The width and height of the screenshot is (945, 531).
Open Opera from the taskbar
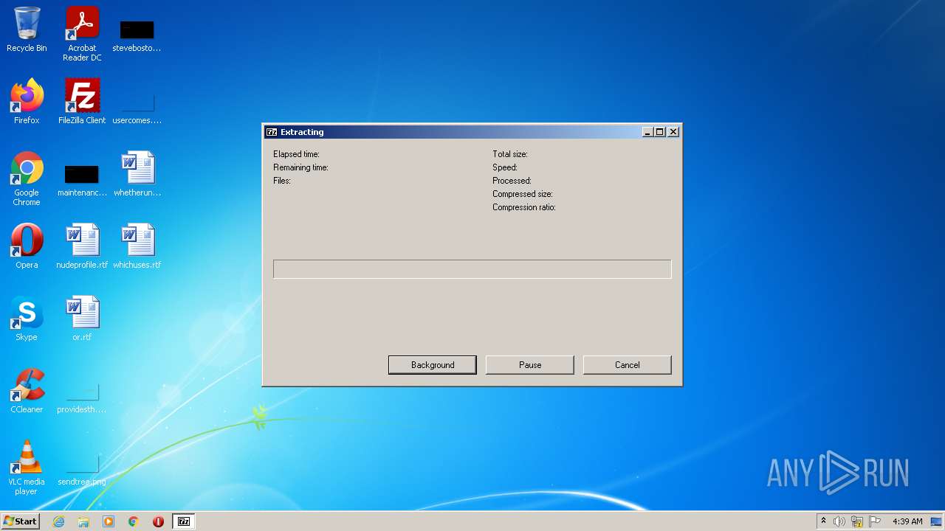[158, 521]
